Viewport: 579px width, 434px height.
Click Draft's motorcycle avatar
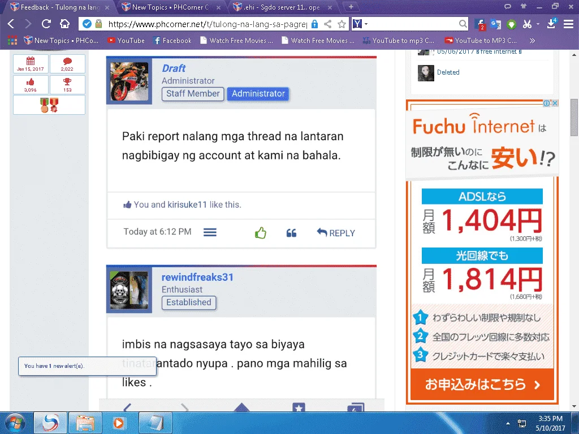(x=129, y=81)
